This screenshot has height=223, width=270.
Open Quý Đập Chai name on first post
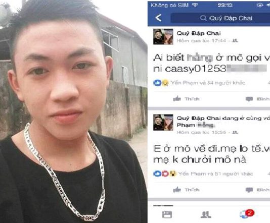pyautogui.click(x=199, y=33)
